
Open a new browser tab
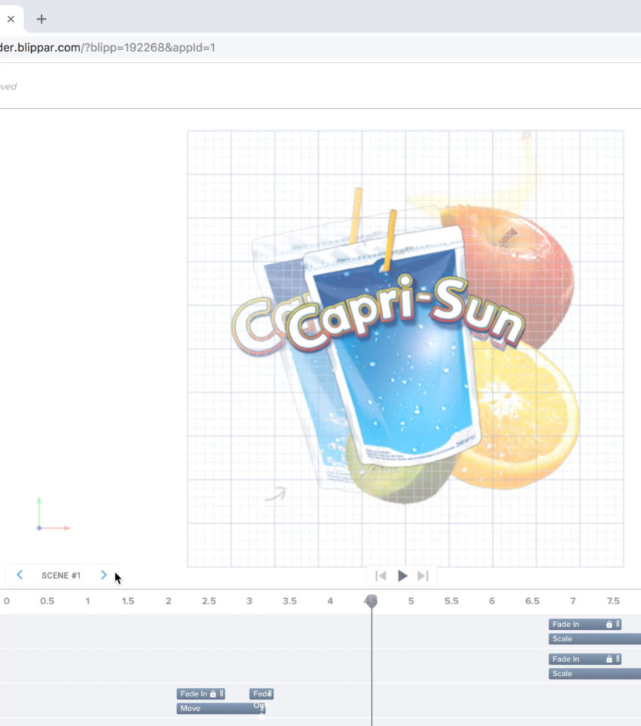point(41,19)
